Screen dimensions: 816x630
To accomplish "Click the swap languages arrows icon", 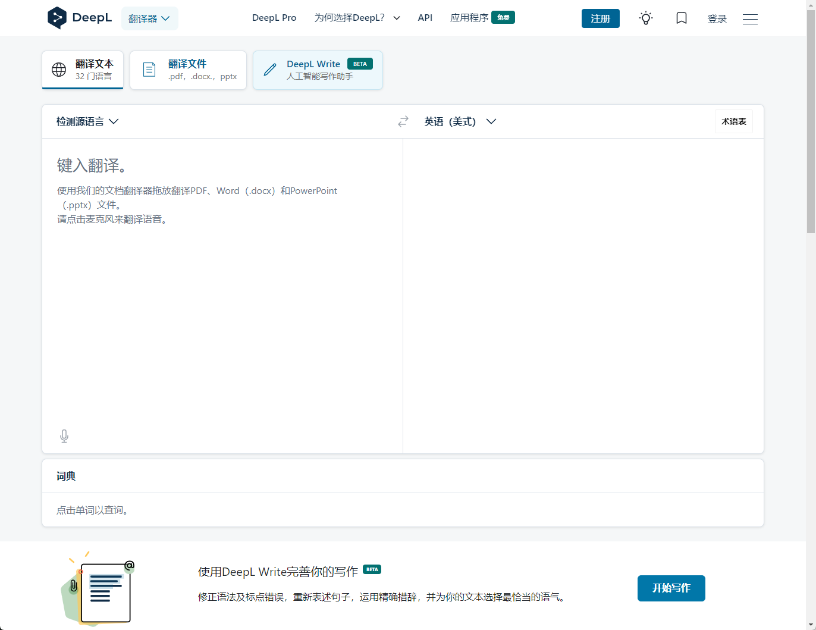I will coord(403,121).
